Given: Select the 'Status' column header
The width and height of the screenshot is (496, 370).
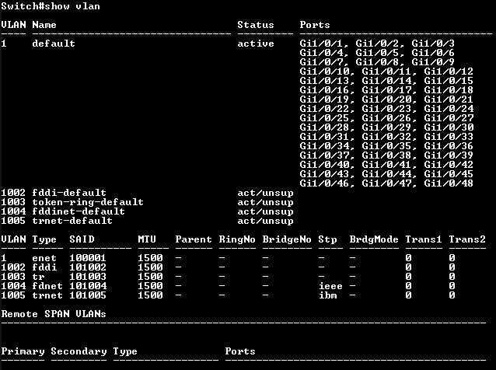Looking at the screenshot, I should point(256,25).
